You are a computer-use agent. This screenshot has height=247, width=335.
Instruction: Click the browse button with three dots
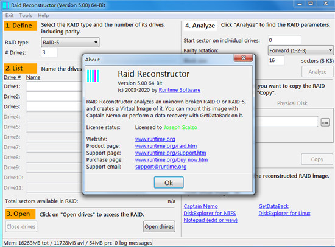point(325,123)
